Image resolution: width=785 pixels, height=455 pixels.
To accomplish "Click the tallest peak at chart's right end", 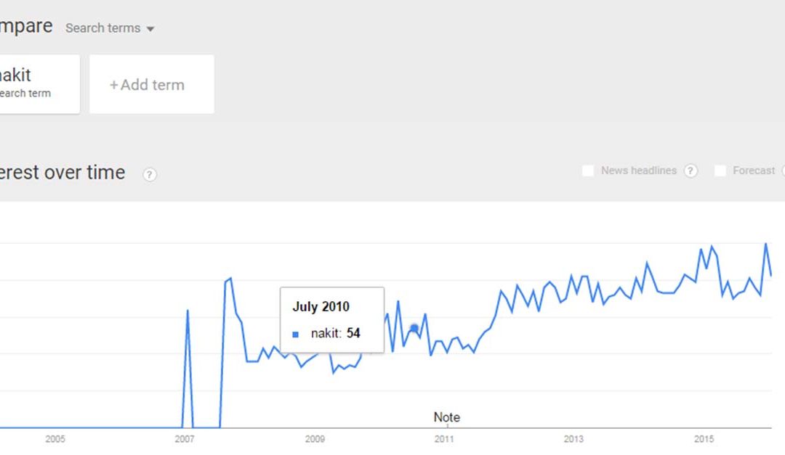I will coord(765,244).
